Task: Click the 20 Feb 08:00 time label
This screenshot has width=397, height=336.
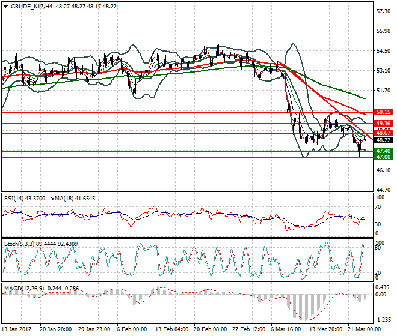Action: tap(211, 329)
